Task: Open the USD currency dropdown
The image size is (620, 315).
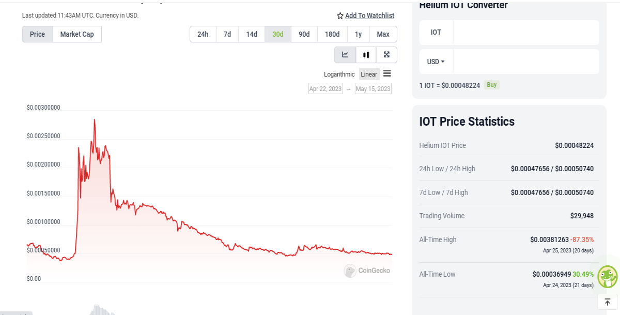Action: 436,62
